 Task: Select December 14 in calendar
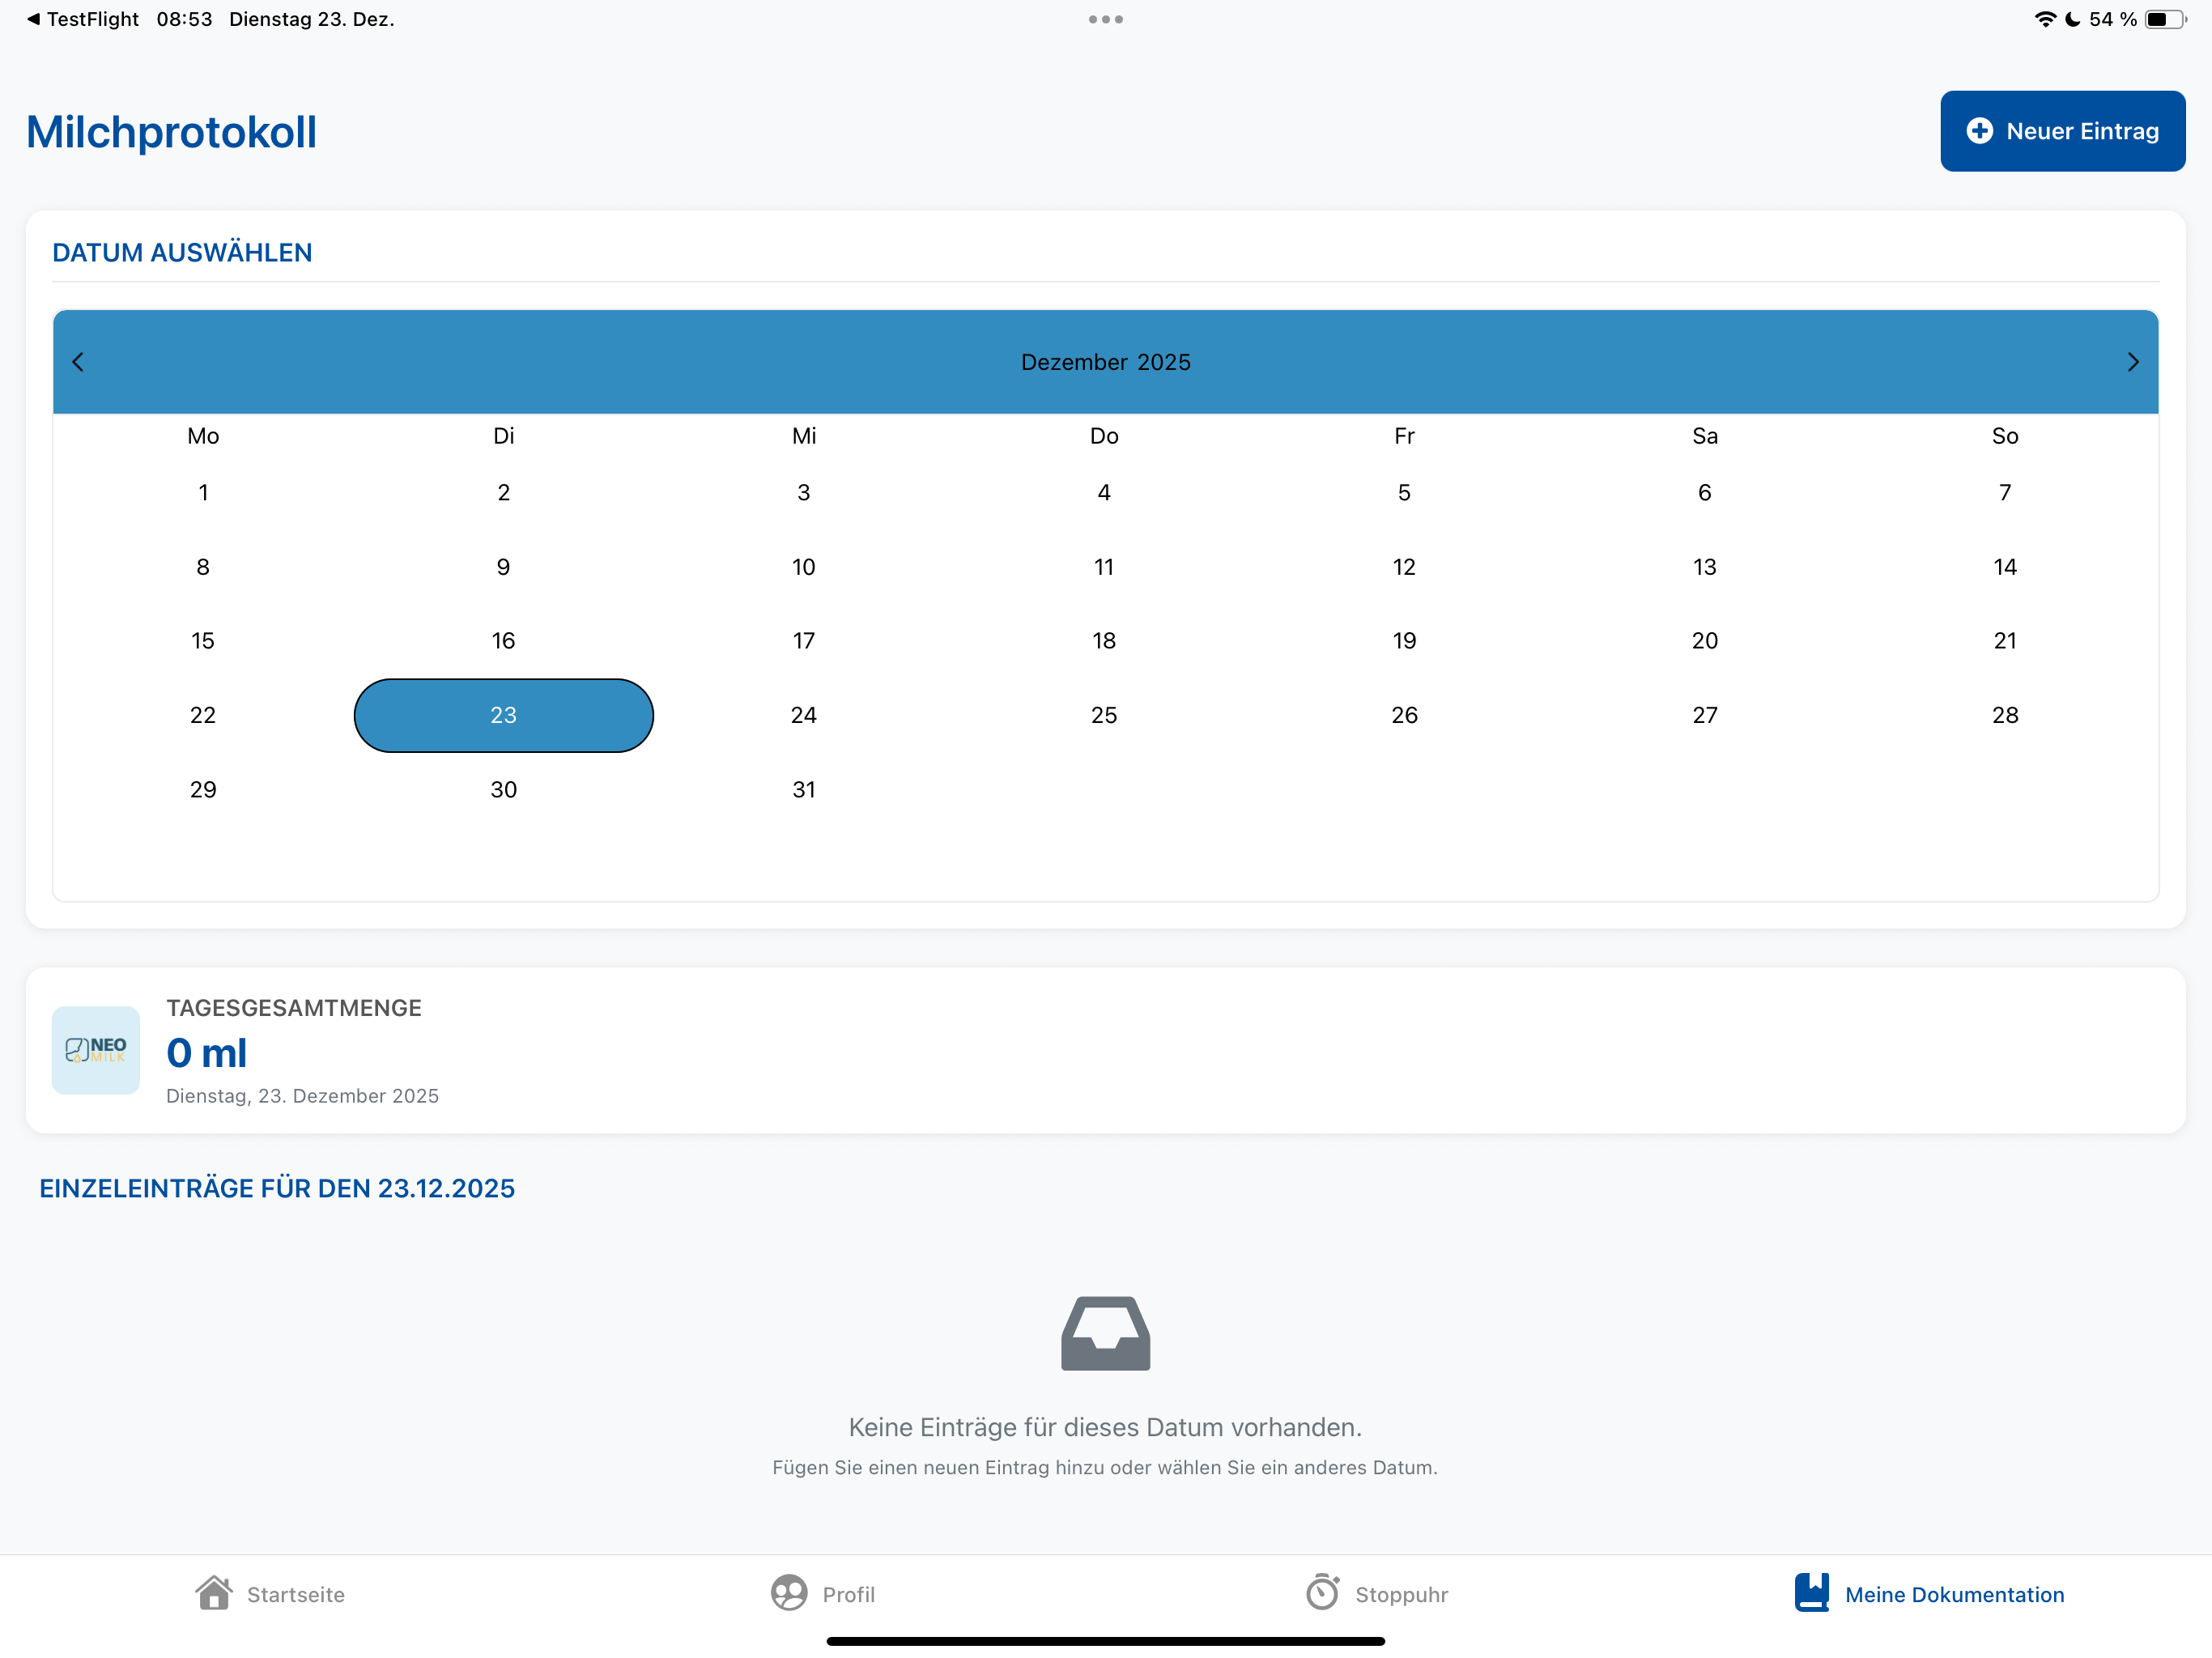pyautogui.click(x=2005, y=567)
